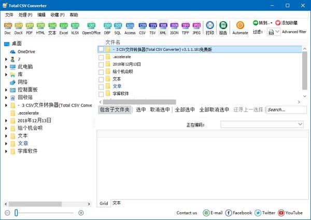Open the Facebook contact link

(238, 213)
